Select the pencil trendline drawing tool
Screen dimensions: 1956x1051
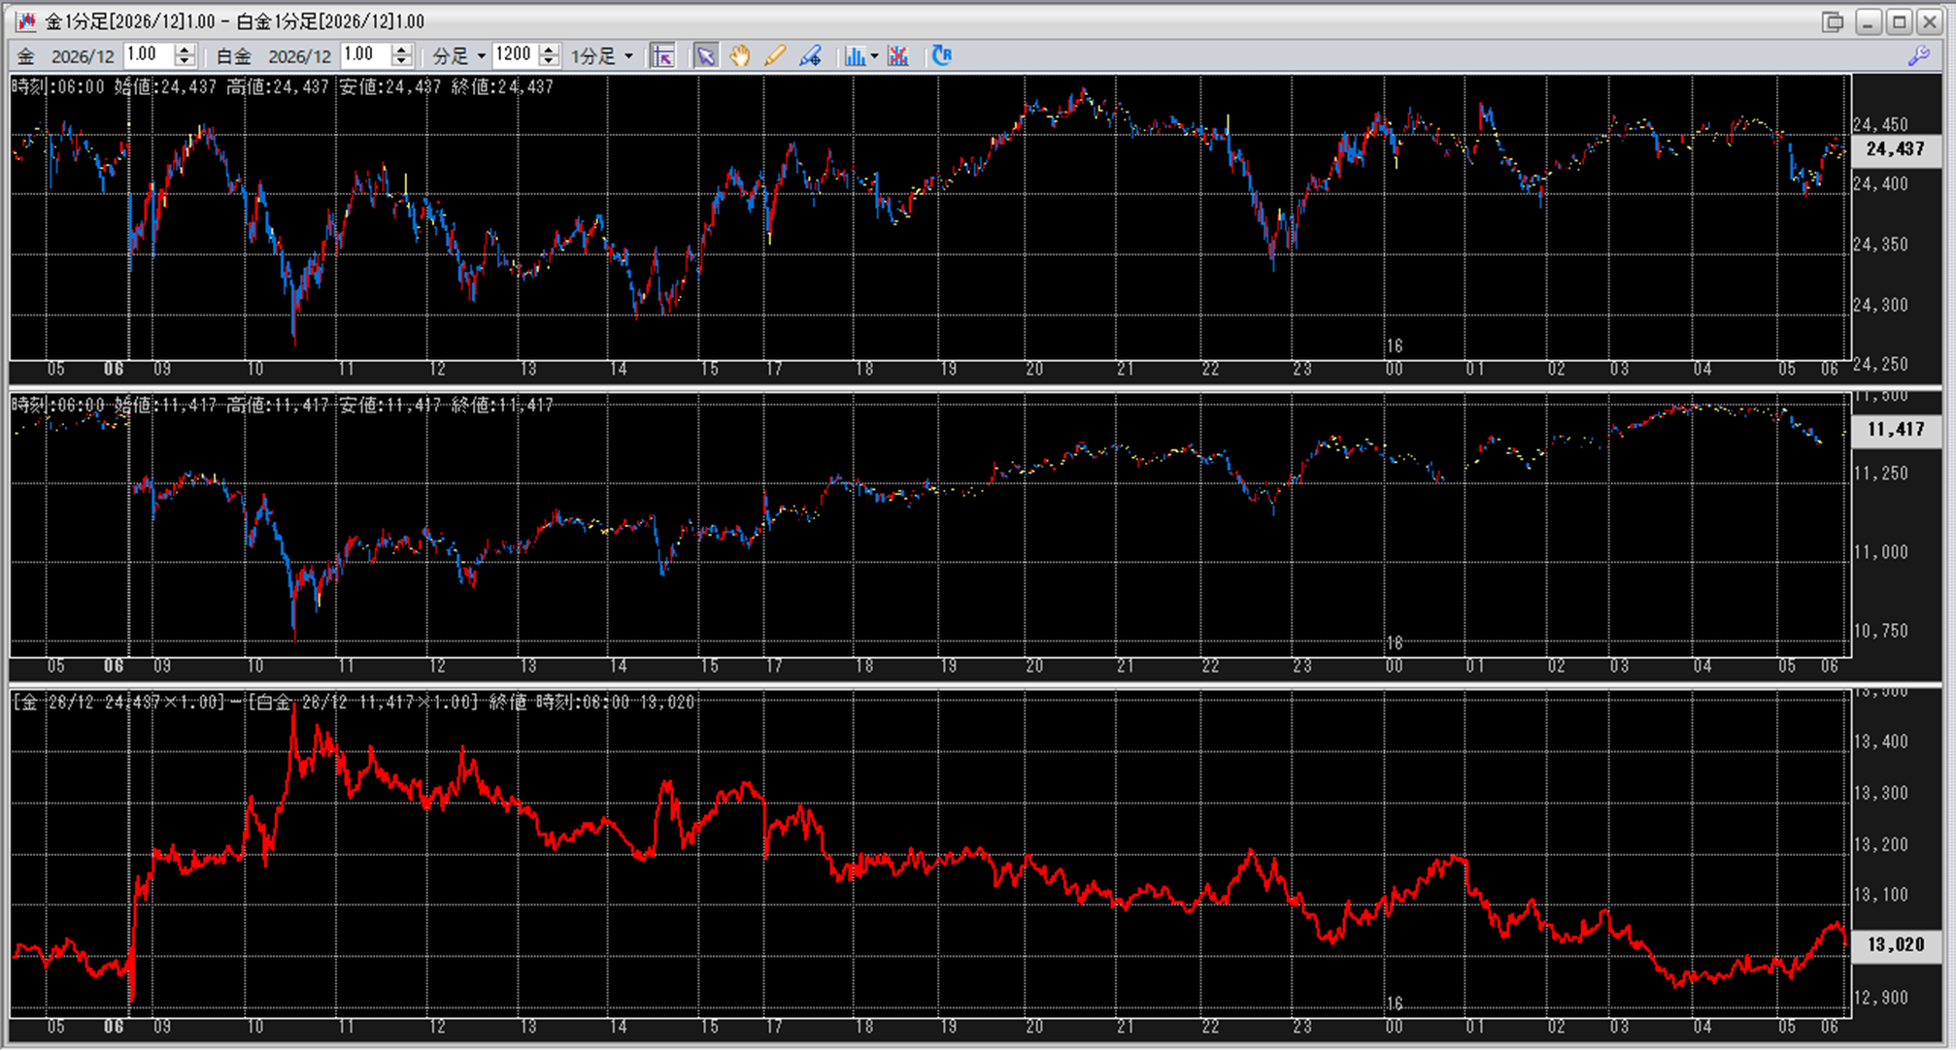[774, 56]
